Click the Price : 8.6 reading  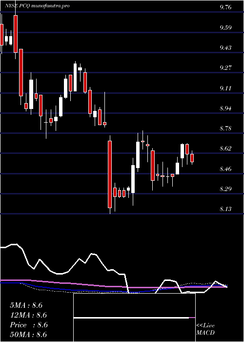coord(28,325)
